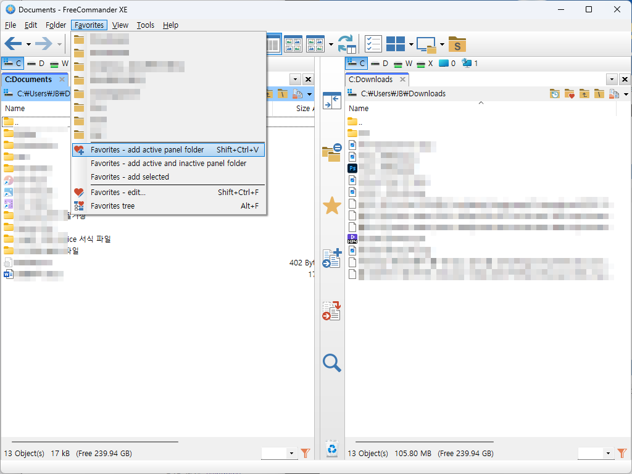
Task: Expand right panel address bar dropdown arrow
Action: coord(626,94)
